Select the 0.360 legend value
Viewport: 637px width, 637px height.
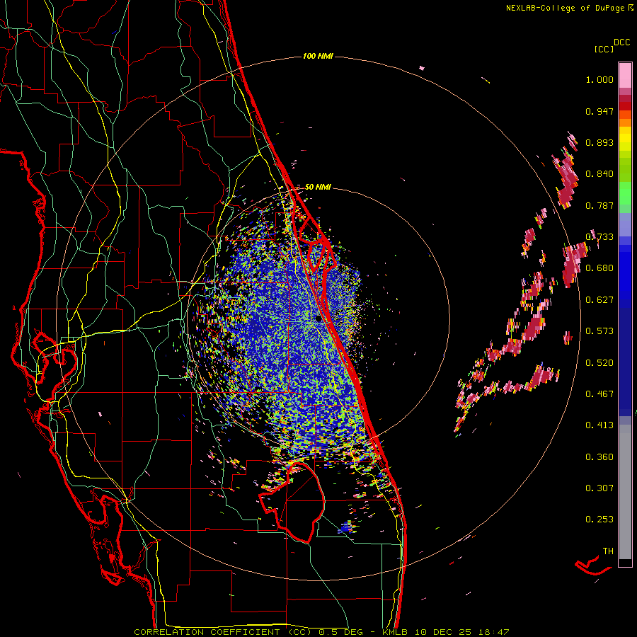pyautogui.click(x=599, y=457)
